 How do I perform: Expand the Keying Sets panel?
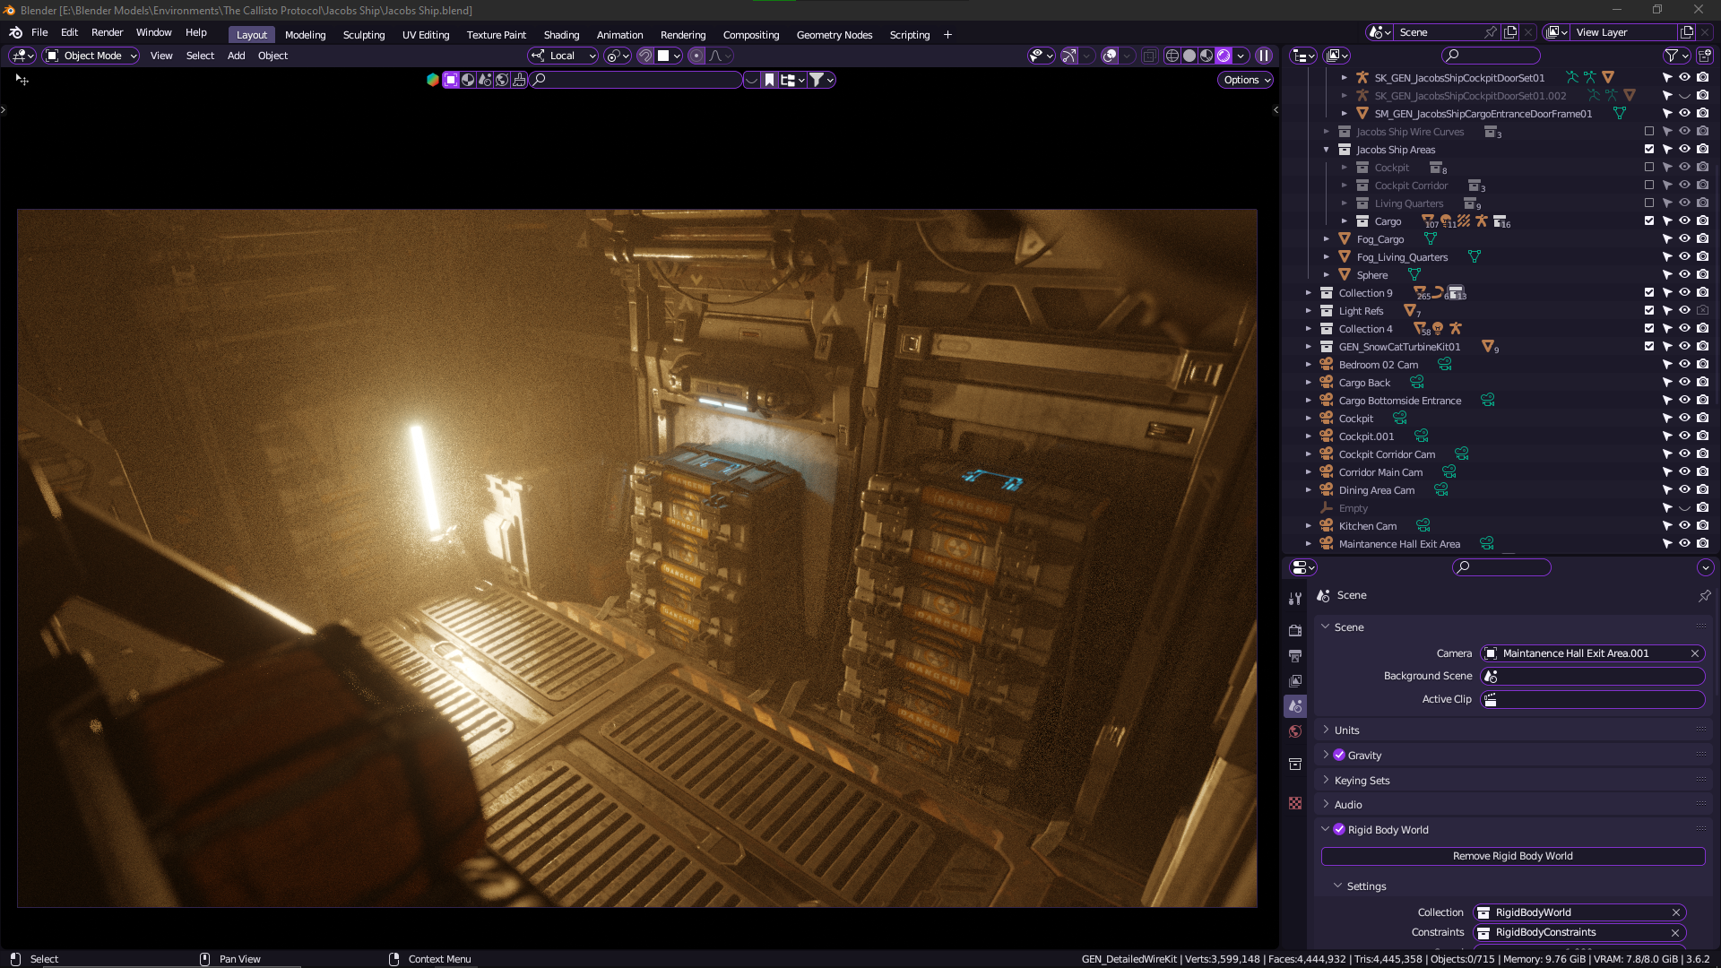[1362, 781]
